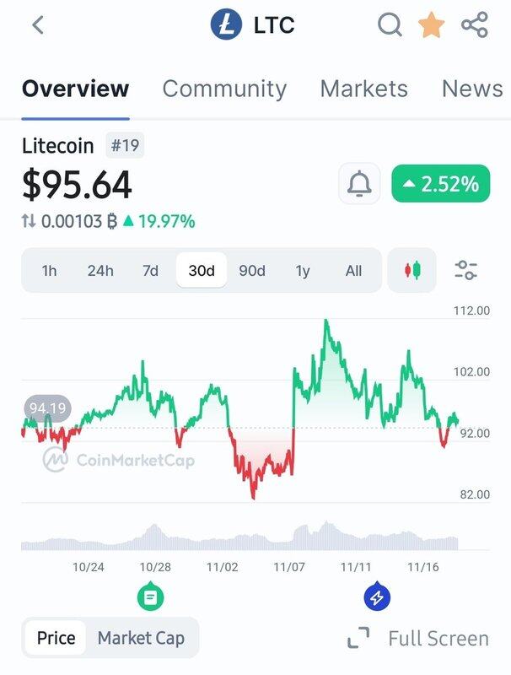Switch chart to Market Cap
The width and height of the screenshot is (511, 675).
pos(141,638)
